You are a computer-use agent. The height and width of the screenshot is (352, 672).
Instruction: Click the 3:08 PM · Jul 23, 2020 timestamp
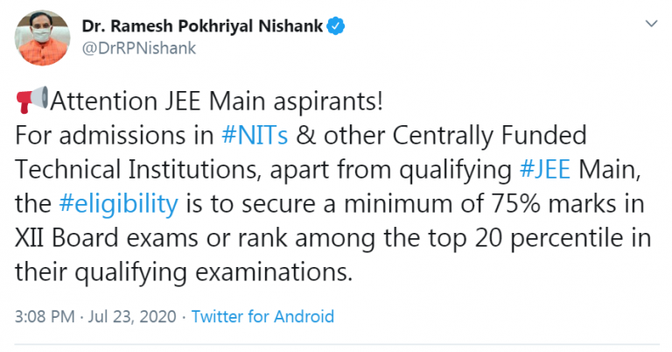[x=94, y=315]
